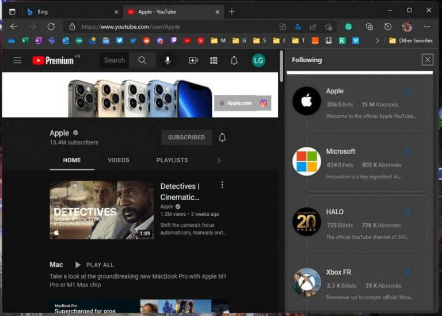Open the G bookmarks folder
442x316 pixels.
pos(239,41)
